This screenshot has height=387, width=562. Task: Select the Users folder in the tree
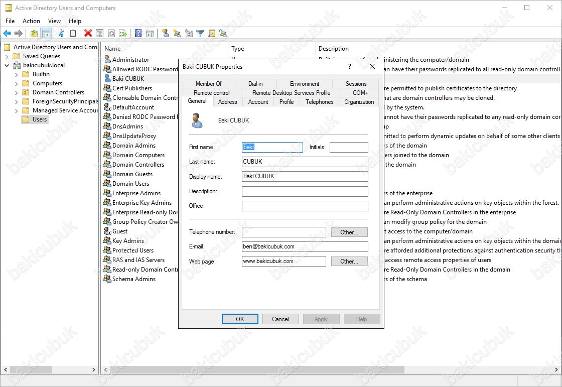pos(35,119)
